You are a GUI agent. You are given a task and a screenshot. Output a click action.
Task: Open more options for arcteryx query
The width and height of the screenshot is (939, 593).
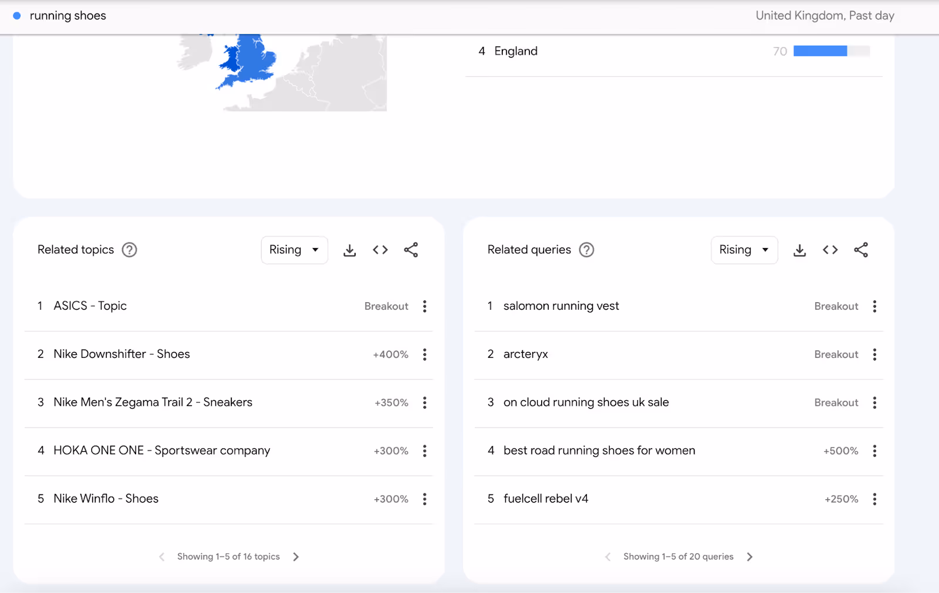[x=874, y=354]
